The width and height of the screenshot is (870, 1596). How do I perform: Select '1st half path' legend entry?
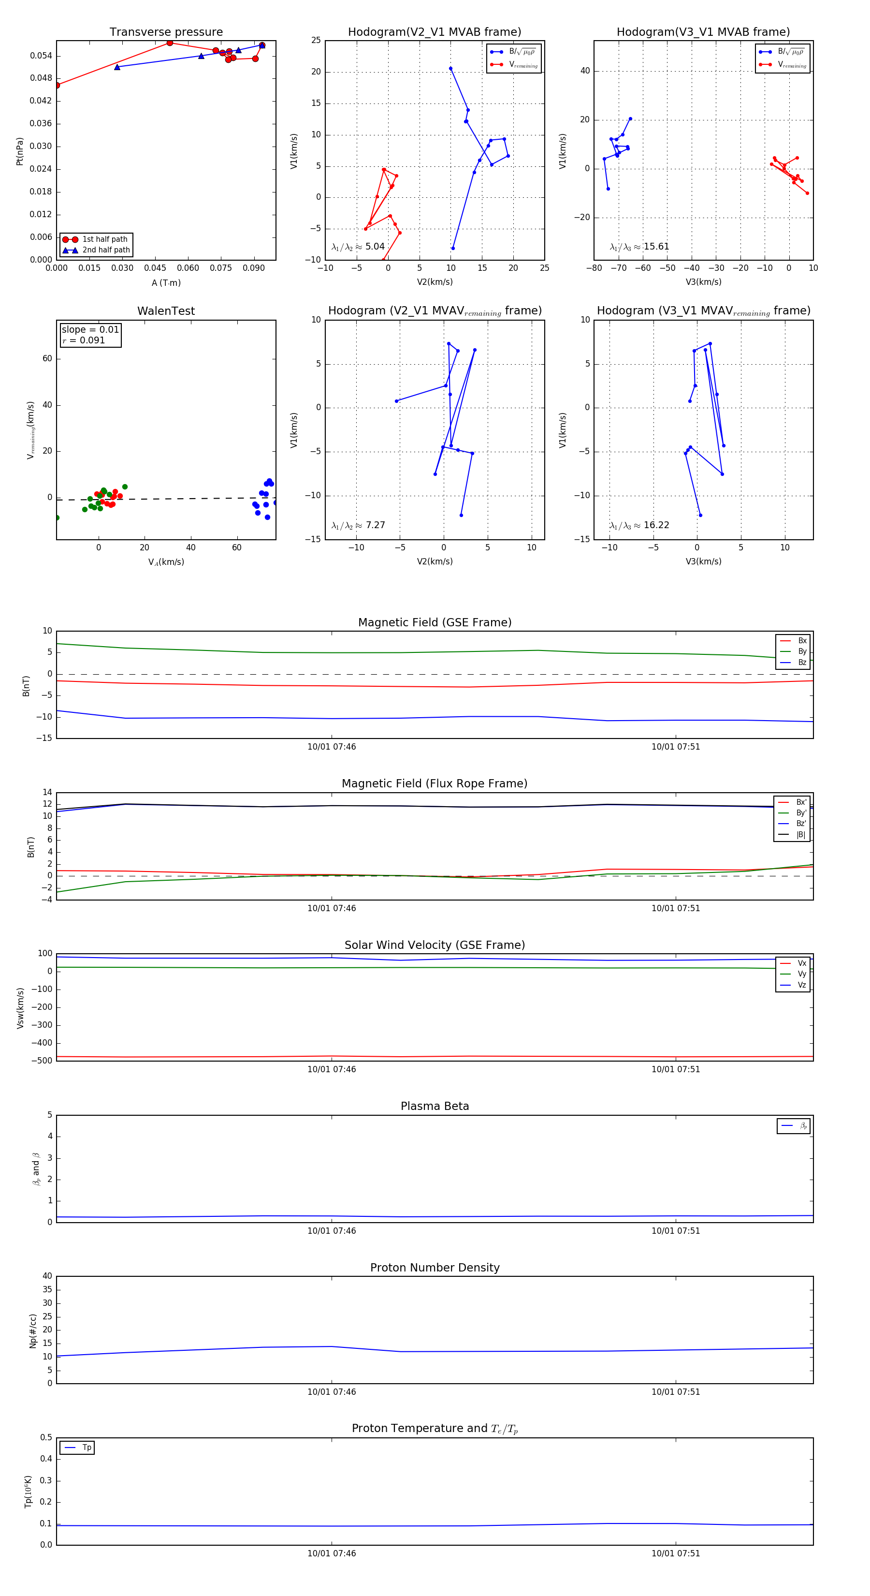click(96, 239)
